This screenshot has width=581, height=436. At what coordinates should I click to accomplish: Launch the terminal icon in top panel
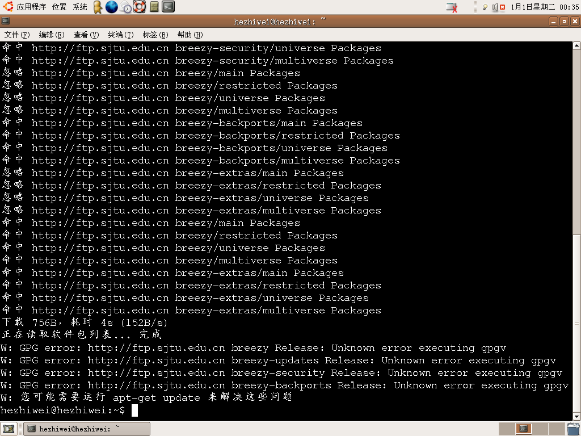pos(168,7)
